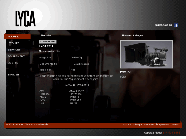Click the Appelez-Nous! label
186x139 pixels.
click(153, 133)
